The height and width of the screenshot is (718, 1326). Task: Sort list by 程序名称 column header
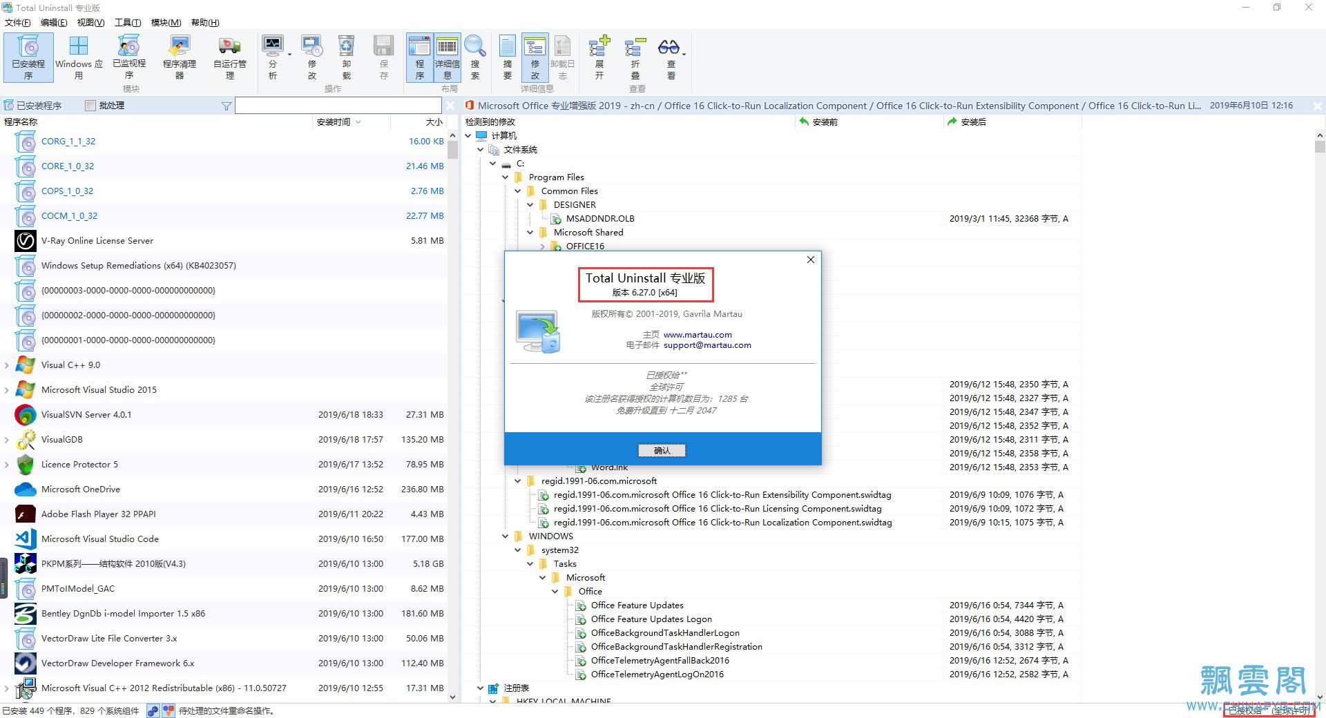click(156, 122)
